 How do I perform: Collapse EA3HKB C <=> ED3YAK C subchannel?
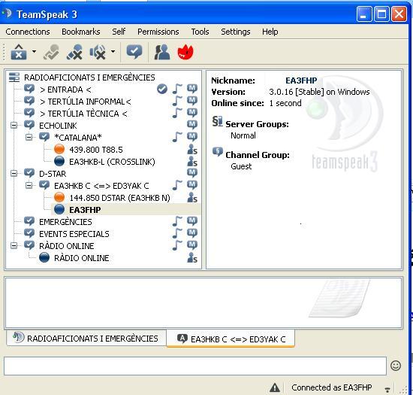tap(29, 186)
